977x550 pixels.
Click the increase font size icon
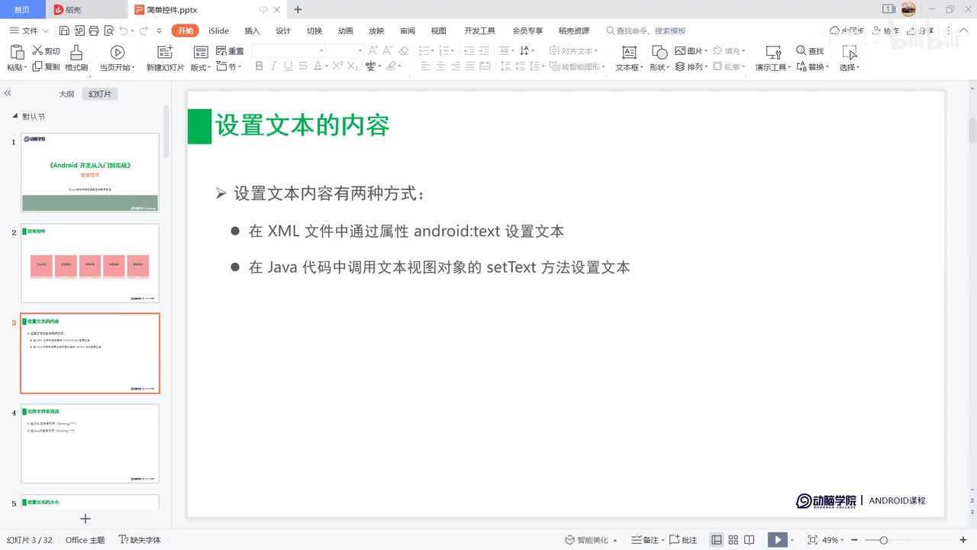click(373, 50)
